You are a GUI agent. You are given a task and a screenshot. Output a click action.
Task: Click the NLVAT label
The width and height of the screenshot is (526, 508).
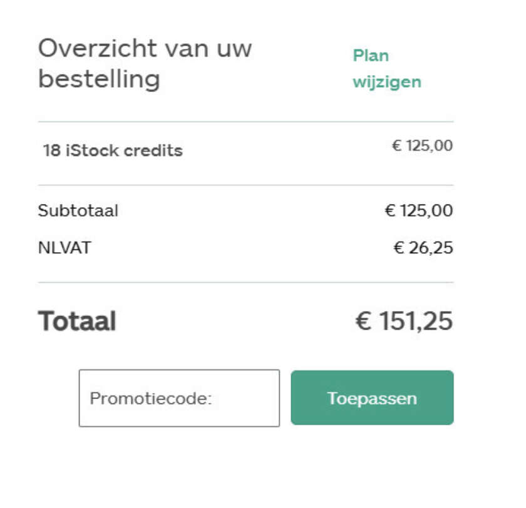tap(64, 248)
